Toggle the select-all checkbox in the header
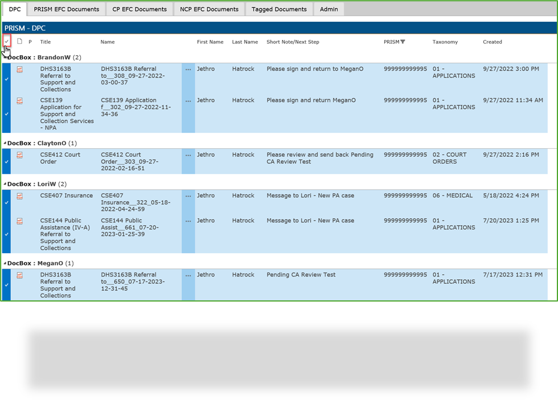 tap(7, 42)
